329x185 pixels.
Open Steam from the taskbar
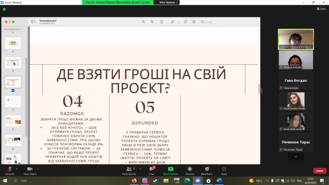155,180
